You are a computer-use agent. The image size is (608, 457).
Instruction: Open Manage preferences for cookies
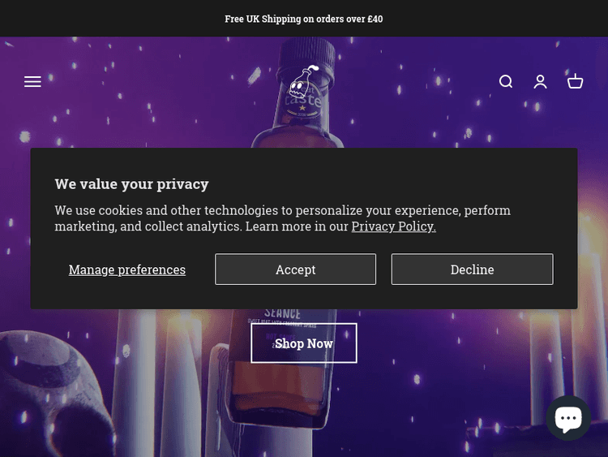pos(127,269)
